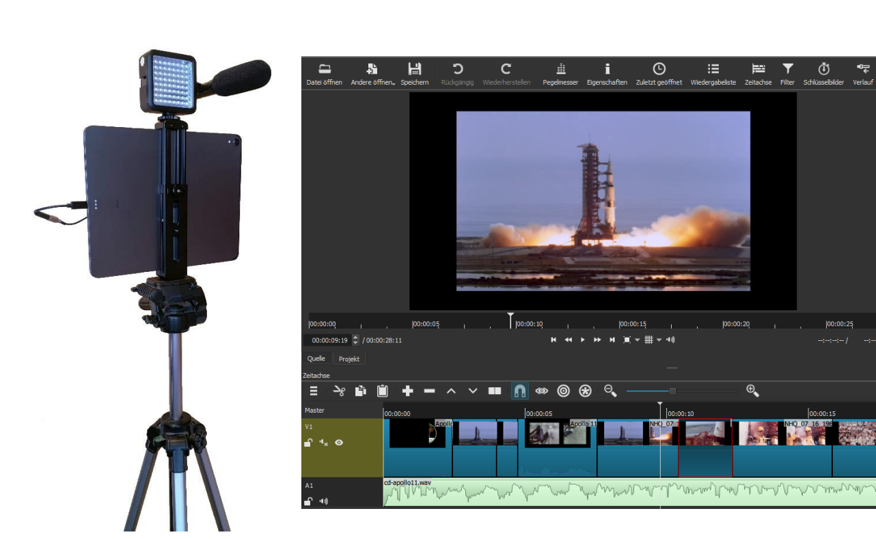Click the timeline copy icon
This screenshot has height=539, width=876.
(x=361, y=391)
